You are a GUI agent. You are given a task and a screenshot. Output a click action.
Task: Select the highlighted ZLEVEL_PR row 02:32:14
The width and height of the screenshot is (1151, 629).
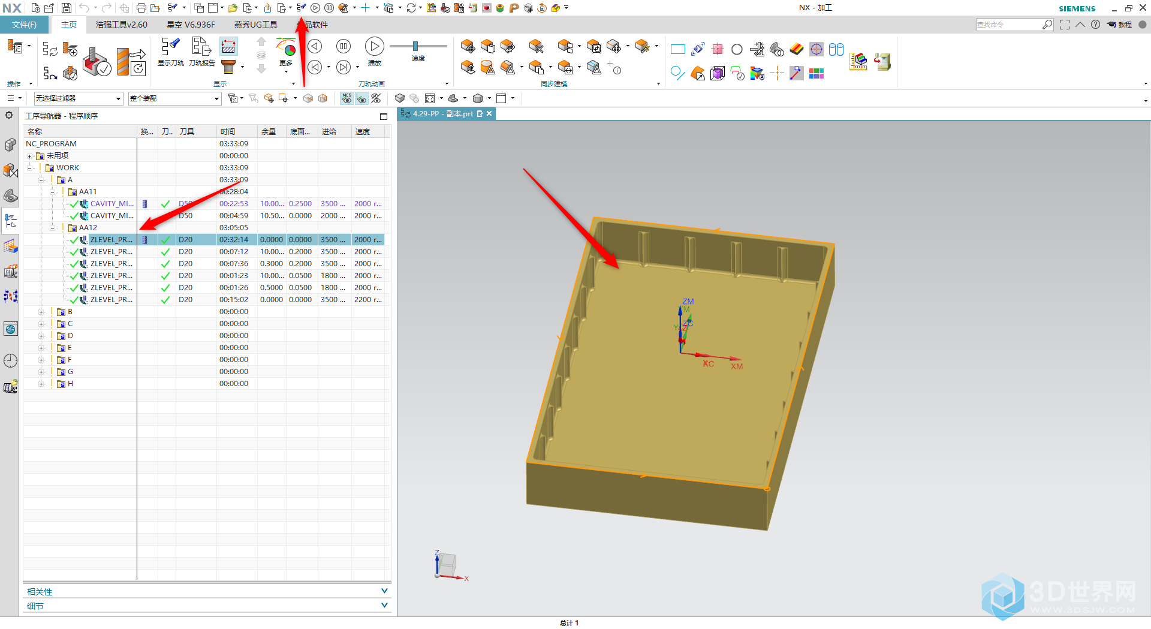click(204, 240)
